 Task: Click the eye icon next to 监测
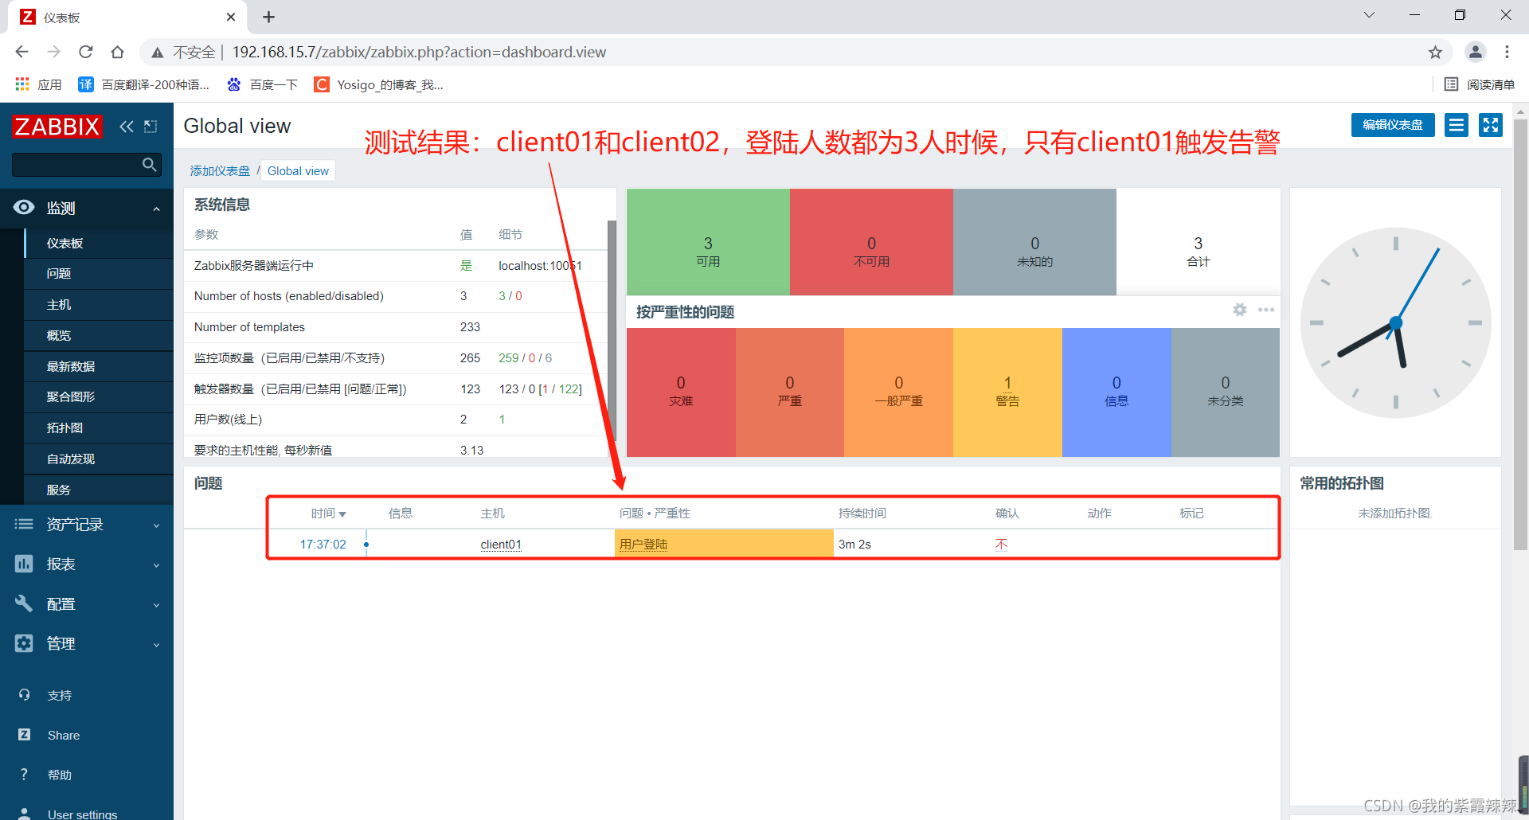click(24, 208)
